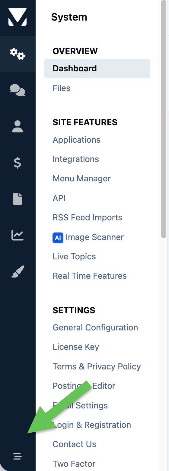Open the Integrations page
Image resolution: width=169 pixels, height=471 pixels.
tap(76, 159)
